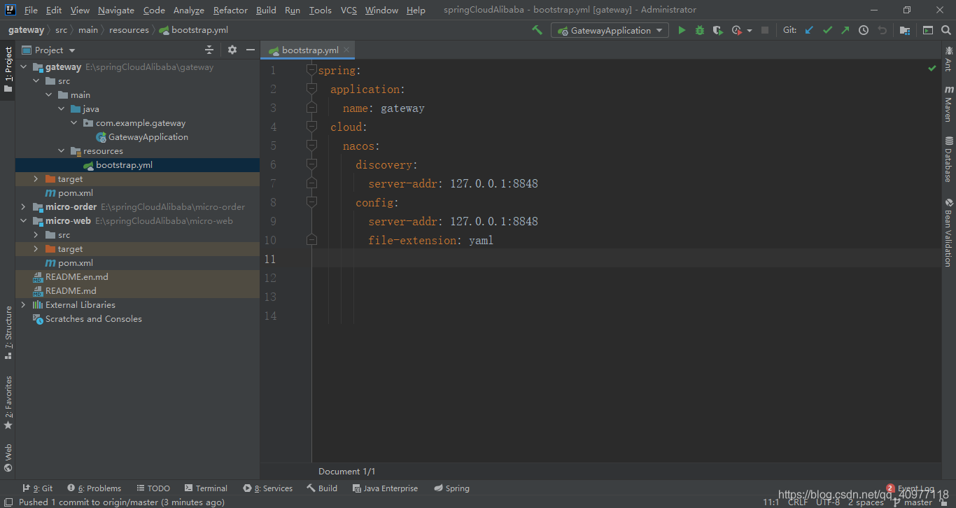Open Project Structure icon in toolbar
956x508 pixels.
tap(905, 30)
